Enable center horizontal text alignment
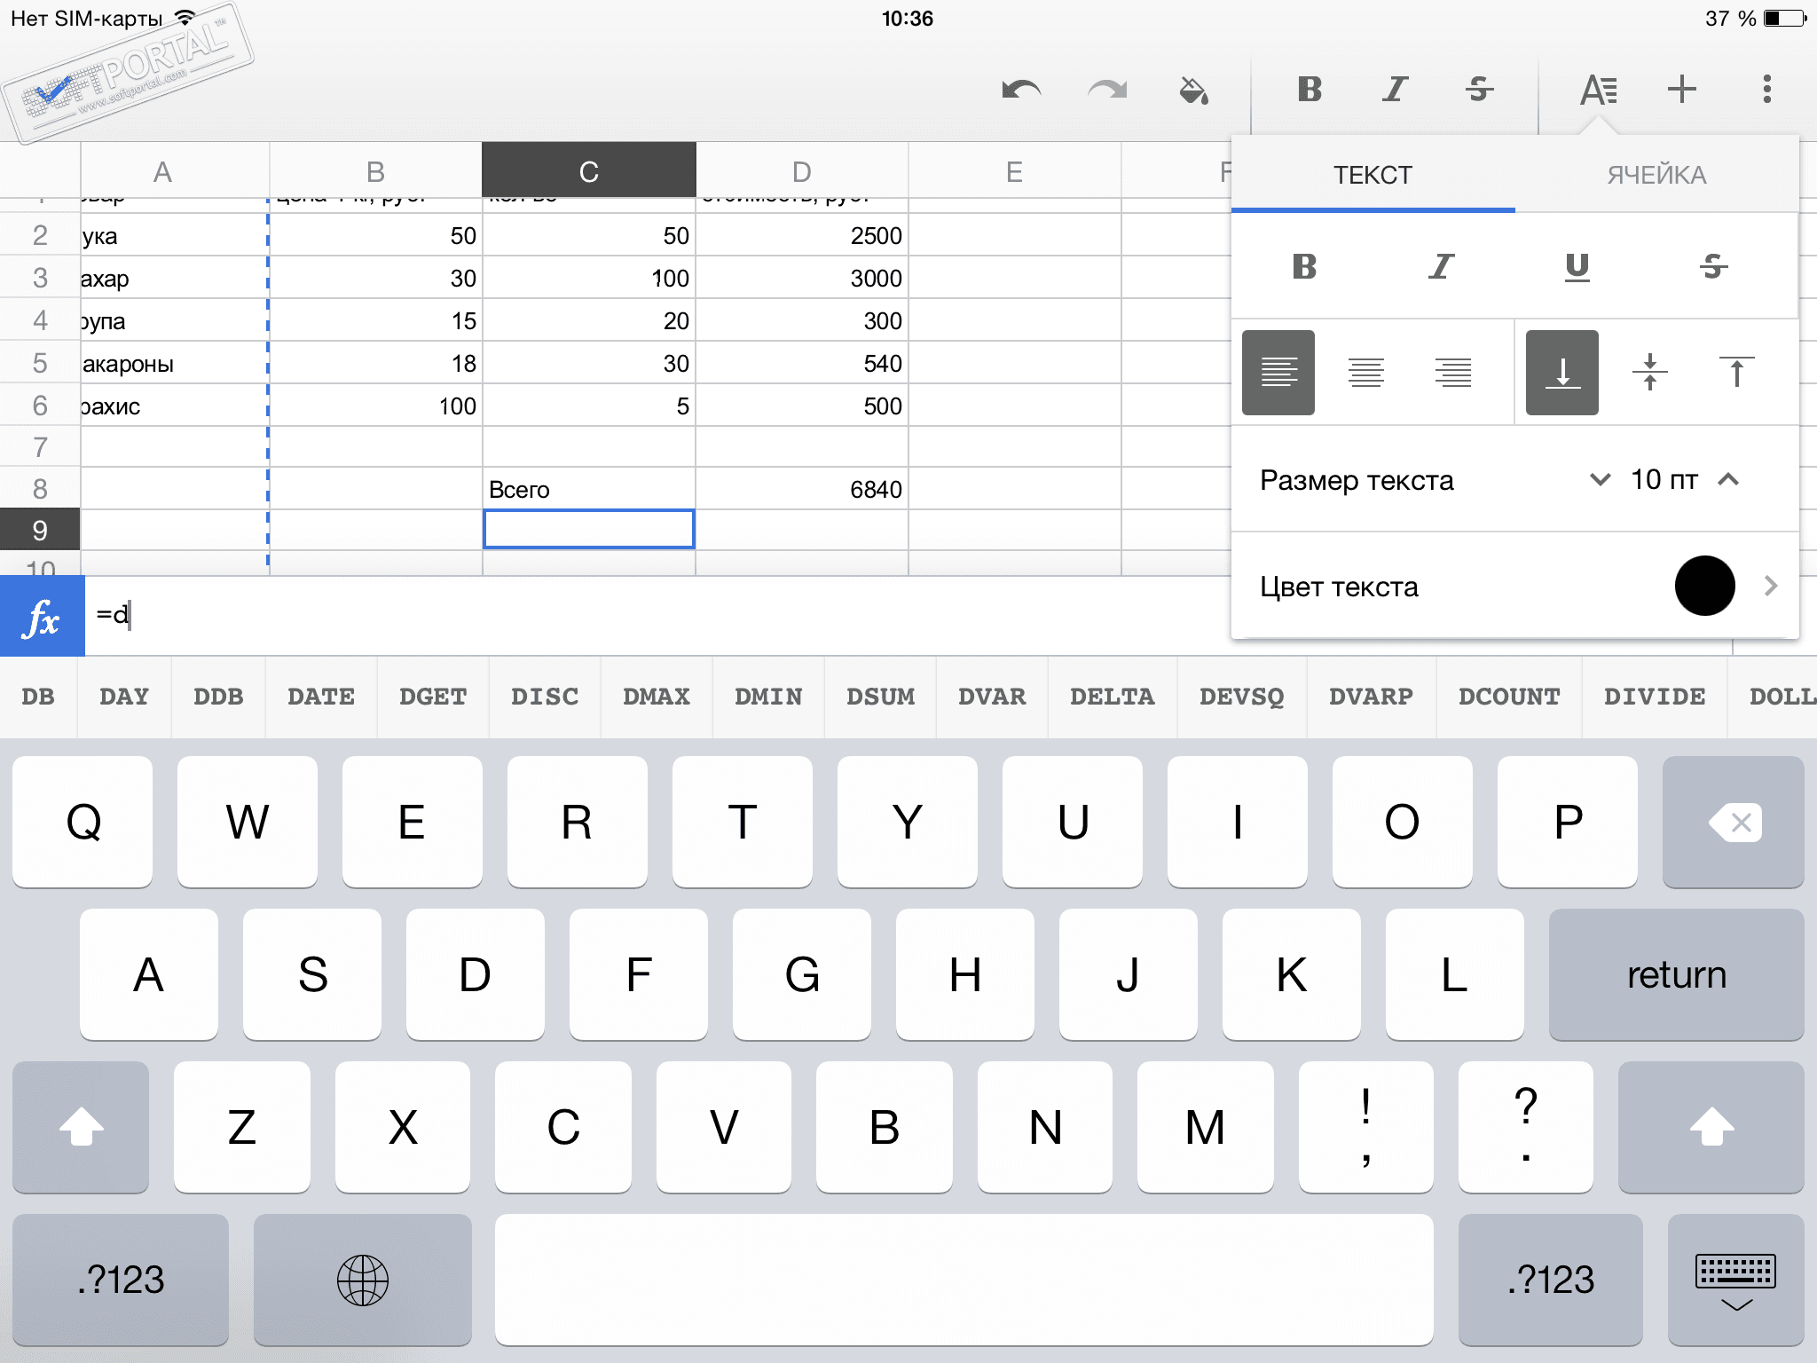This screenshot has height=1363, width=1817. pyautogui.click(x=1365, y=373)
